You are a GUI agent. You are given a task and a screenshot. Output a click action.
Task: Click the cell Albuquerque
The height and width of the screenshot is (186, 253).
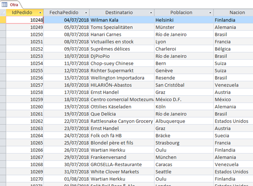point(184,121)
